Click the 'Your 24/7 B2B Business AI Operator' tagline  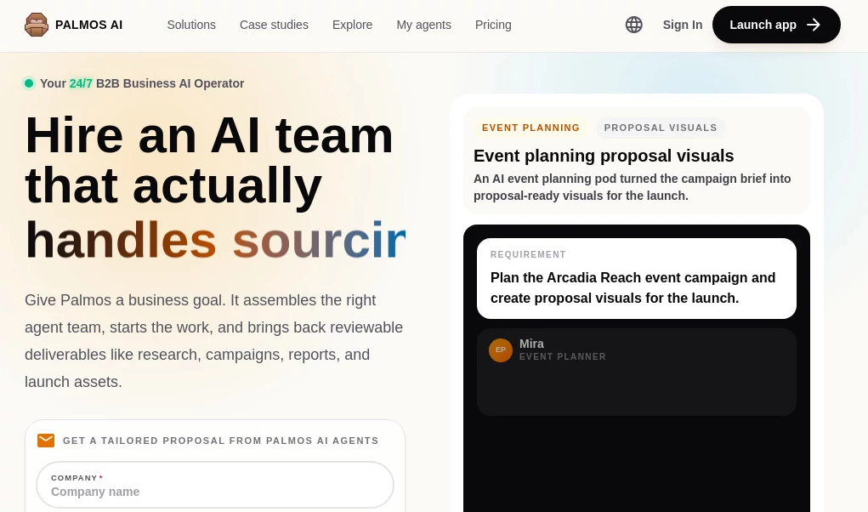tap(142, 83)
